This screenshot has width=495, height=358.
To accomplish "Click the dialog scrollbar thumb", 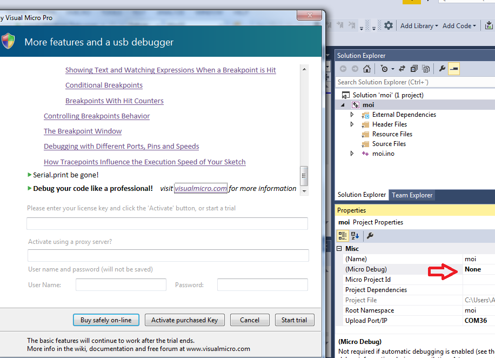I will (304, 176).
